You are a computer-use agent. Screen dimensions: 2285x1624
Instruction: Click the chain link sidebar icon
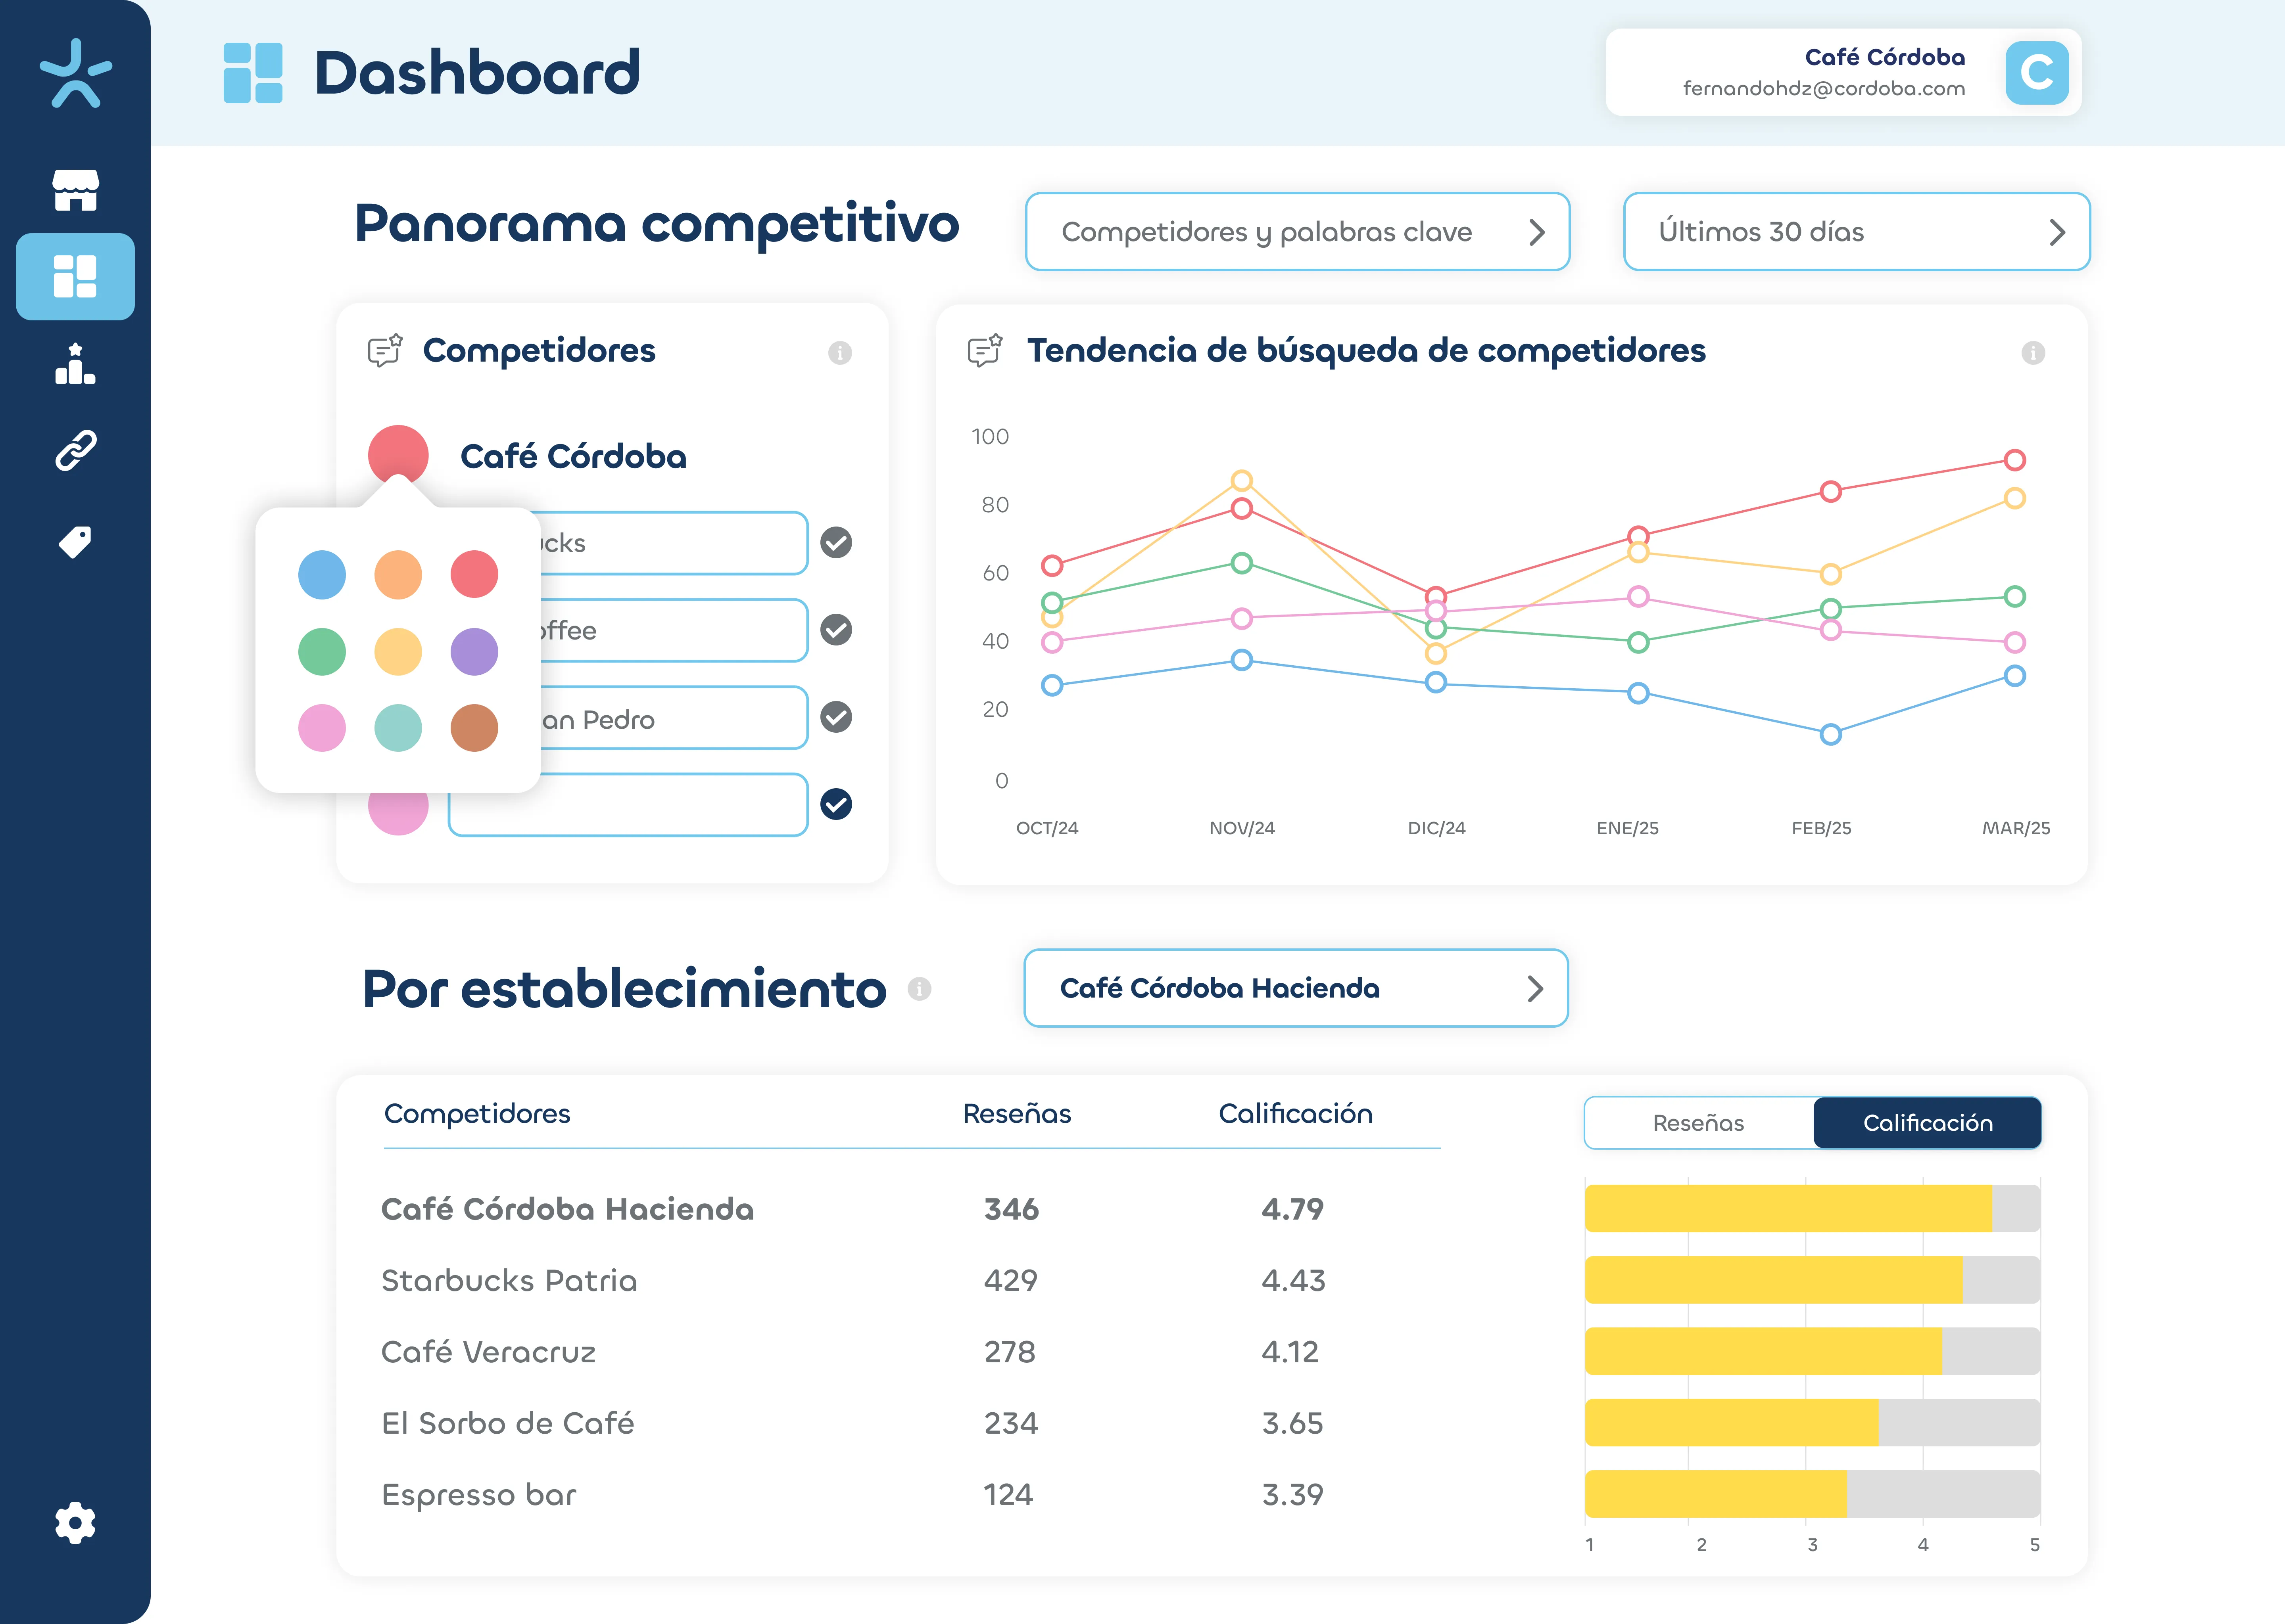click(x=75, y=451)
